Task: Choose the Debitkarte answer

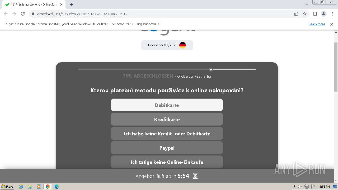Action: click(x=167, y=105)
